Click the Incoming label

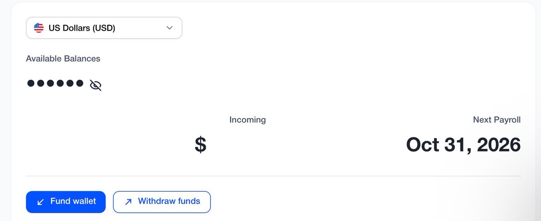[x=248, y=120]
